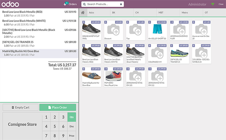
Task: Add Madrid Big Buckle NU Dove Blue card
Action: [91, 77]
